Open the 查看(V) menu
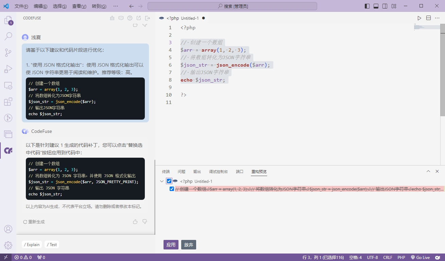This screenshot has width=445, height=261. click(x=79, y=6)
